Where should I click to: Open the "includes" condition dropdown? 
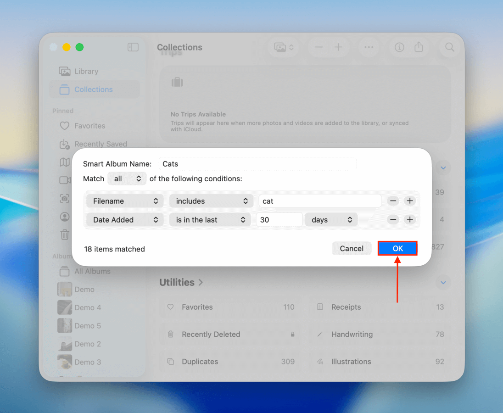tap(211, 201)
